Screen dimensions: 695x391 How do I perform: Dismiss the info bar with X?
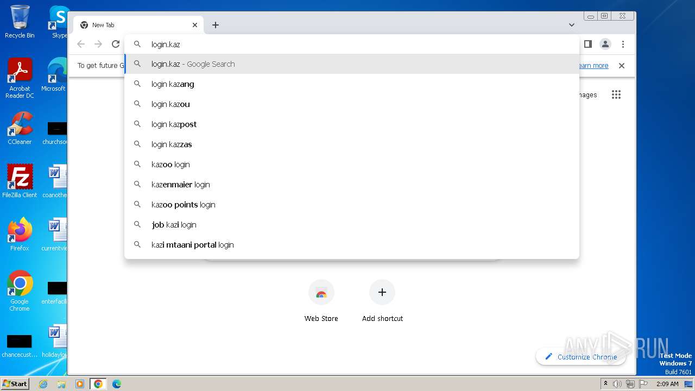[622, 66]
